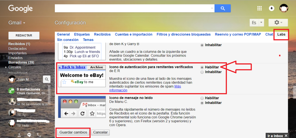296x138 pixels.
Task: Expand the Círculos label triangle
Action: coord(6,67)
